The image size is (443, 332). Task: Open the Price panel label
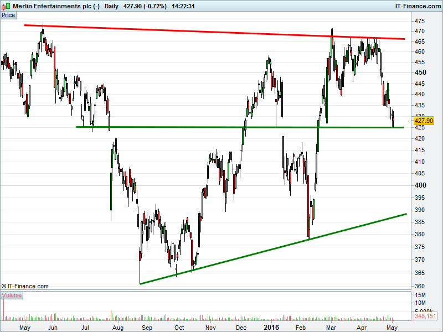pos(8,15)
